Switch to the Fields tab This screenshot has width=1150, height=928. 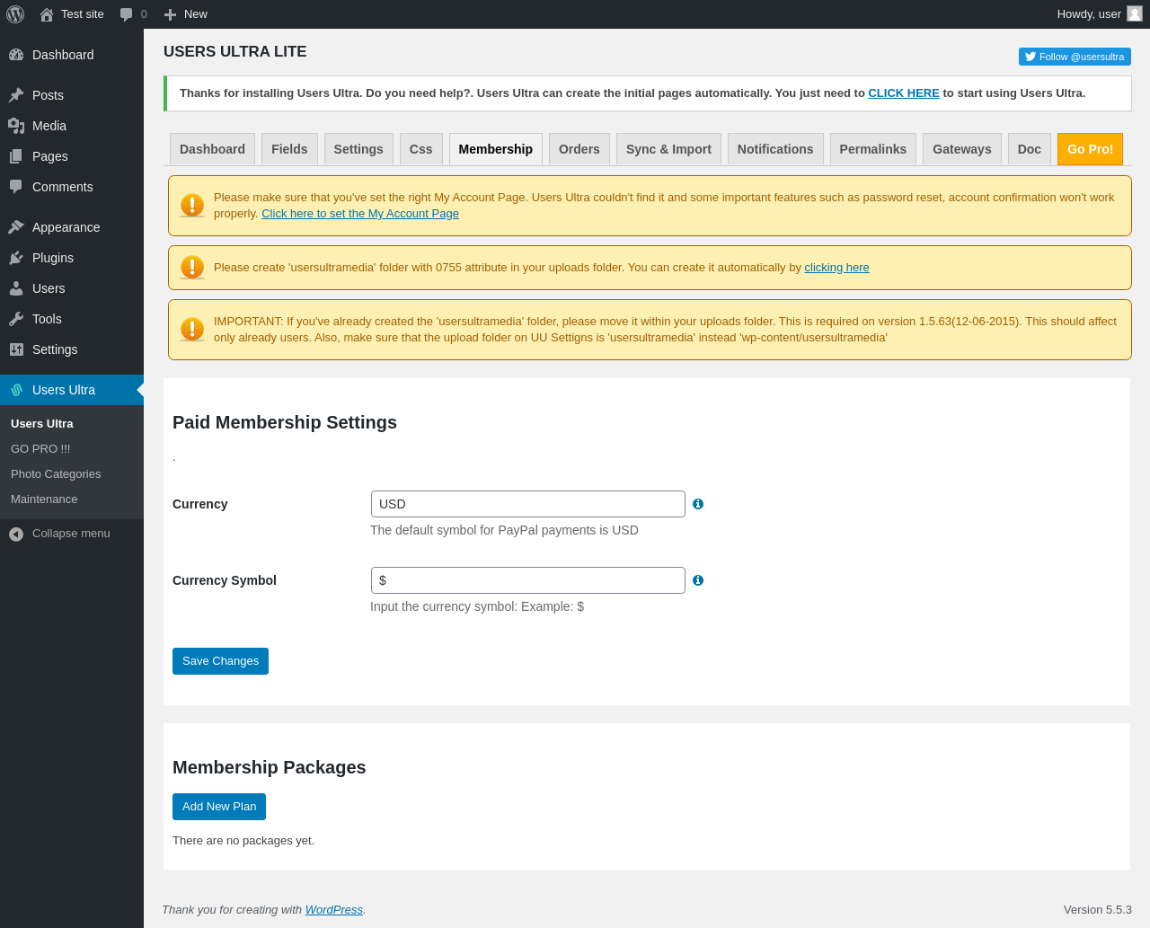click(x=289, y=149)
